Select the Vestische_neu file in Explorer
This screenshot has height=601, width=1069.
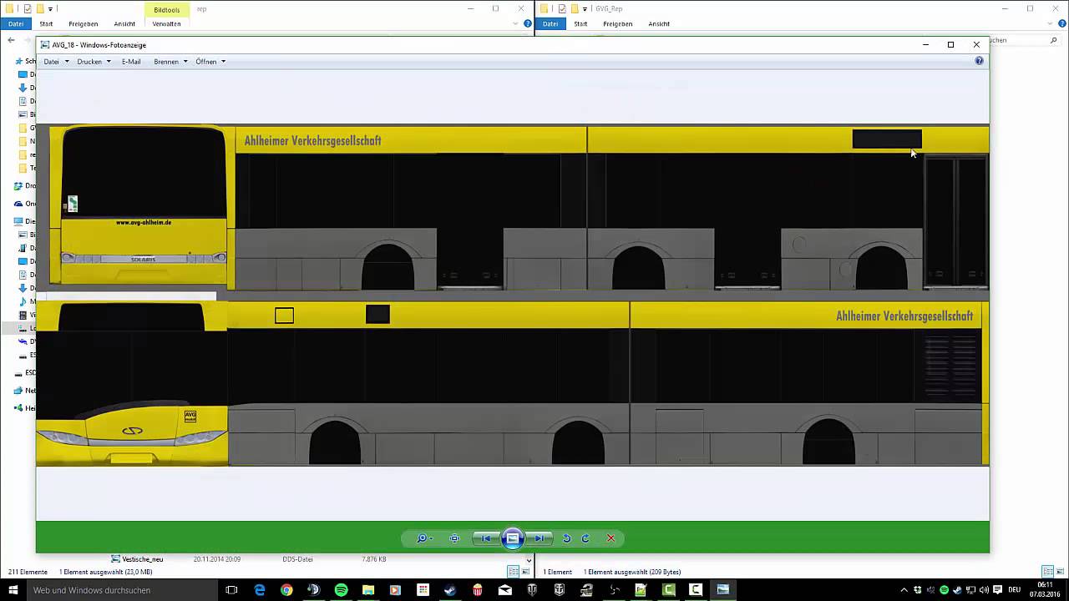point(143,559)
